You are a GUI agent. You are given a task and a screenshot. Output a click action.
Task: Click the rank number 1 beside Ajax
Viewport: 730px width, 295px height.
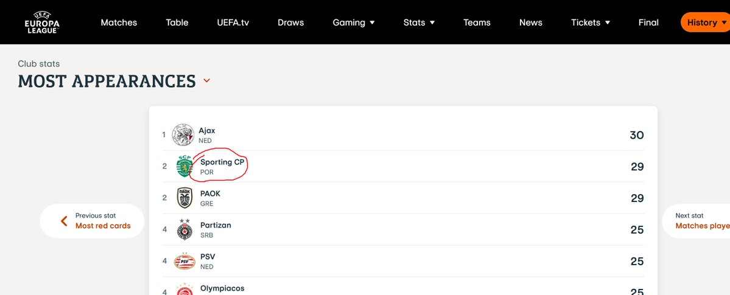(x=164, y=135)
